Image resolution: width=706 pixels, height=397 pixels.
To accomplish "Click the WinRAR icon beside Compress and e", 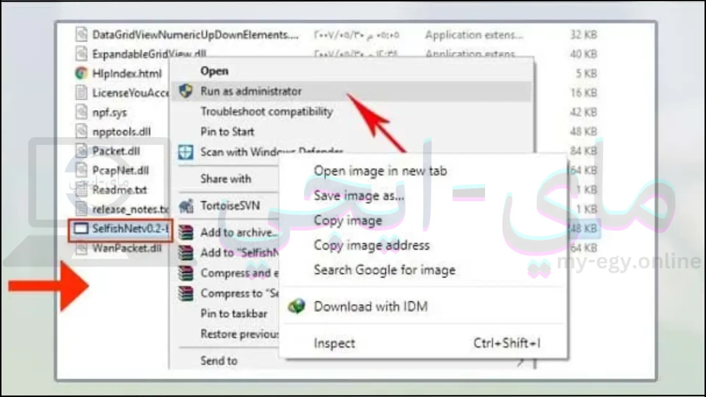I will (186, 273).
